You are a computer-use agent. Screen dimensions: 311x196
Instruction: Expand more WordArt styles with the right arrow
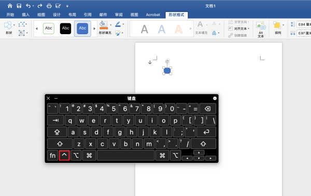pos(191,28)
